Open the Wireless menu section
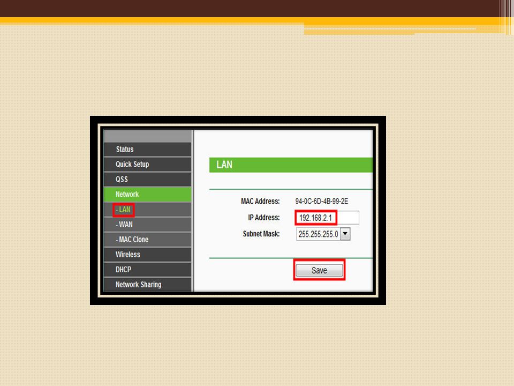514x386 pixels. (148, 255)
